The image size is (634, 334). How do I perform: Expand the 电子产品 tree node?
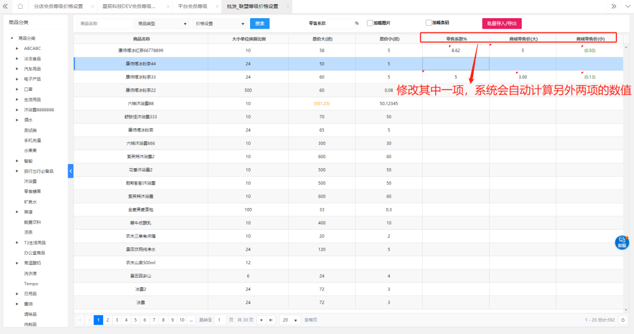pyautogui.click(x=17, y=79)
